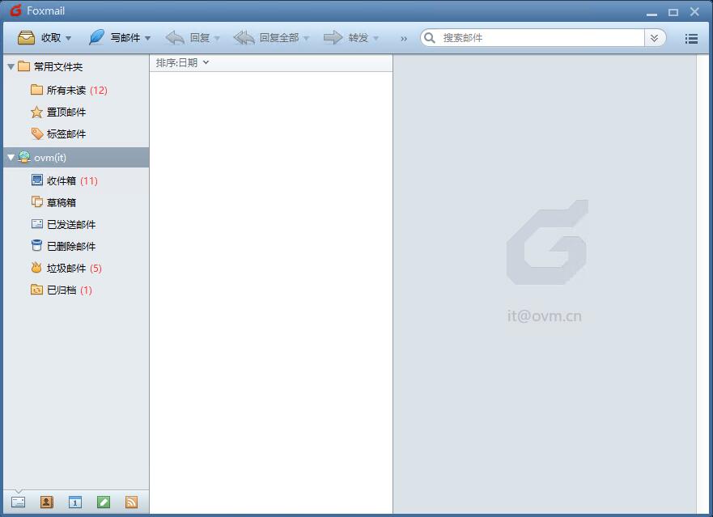713x517 pixels.
Task: Collapse the 常用文件夹 tree triangle
Action: pos(11,67)
